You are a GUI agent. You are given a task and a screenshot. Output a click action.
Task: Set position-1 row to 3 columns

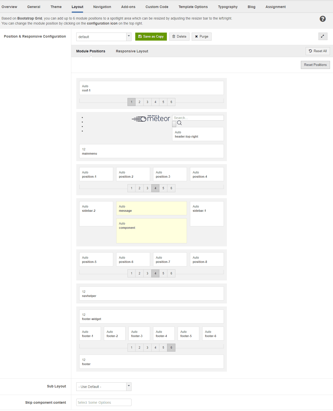click(x=147, y=188)
